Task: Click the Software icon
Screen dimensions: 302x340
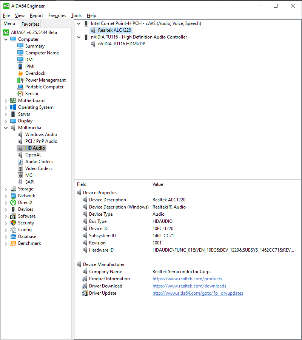Action: tap(13, 216)
